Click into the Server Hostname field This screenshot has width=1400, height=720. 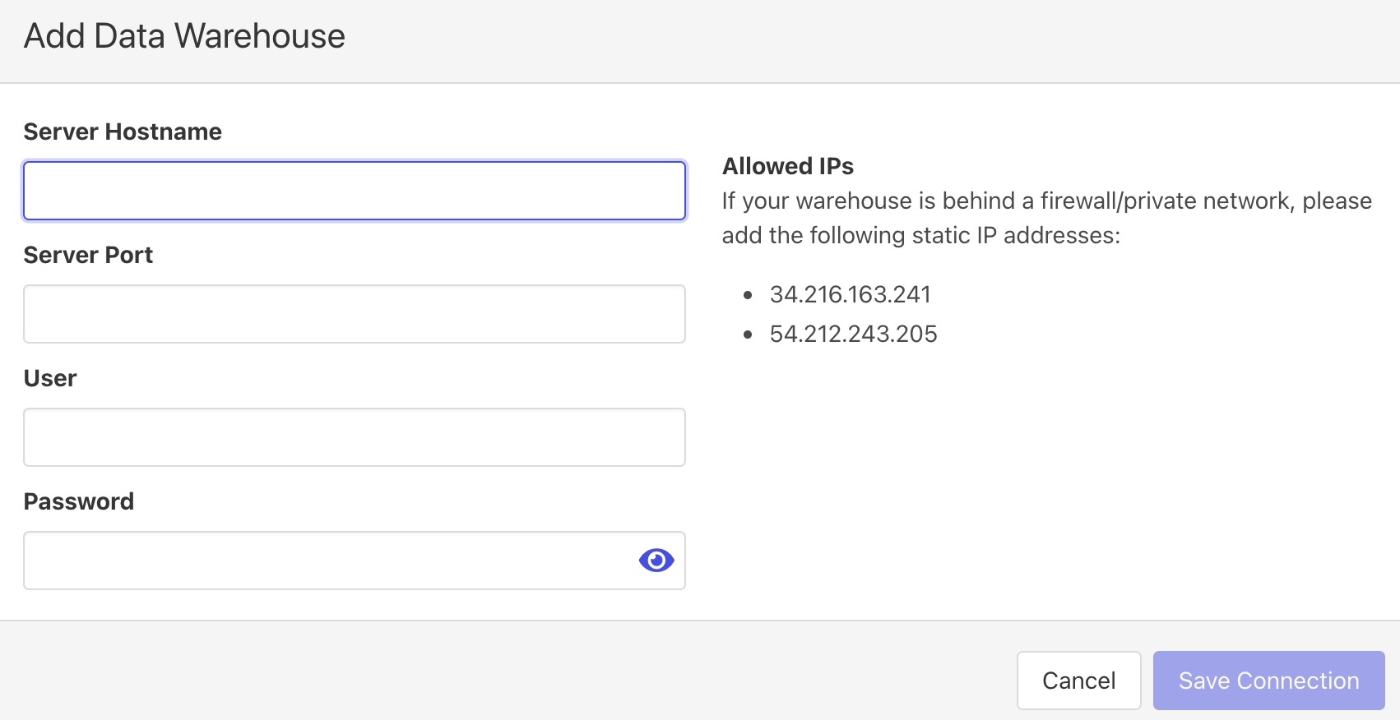click(x=354, y=191)
